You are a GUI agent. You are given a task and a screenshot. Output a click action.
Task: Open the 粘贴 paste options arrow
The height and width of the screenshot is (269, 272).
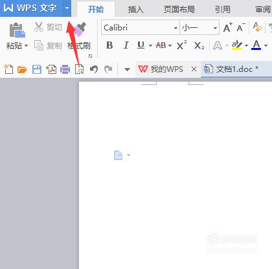(x=26, y=45)
